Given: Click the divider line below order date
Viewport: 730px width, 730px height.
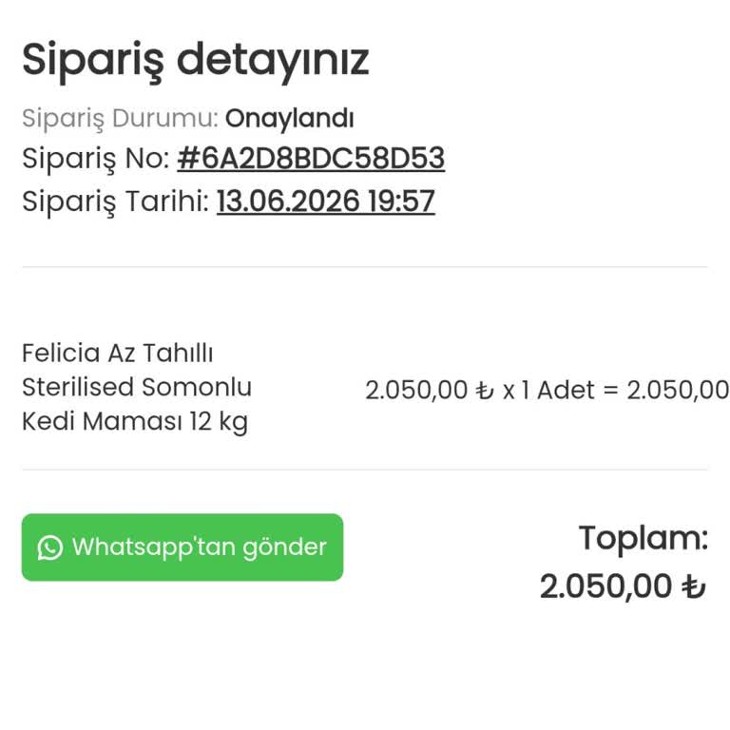Looking at the screenshot, I should 365,267.
